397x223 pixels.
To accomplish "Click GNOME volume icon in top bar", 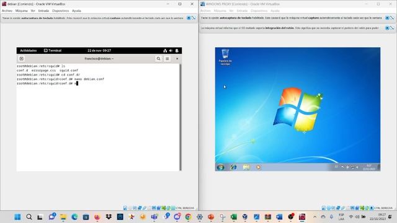I will click(171, 51).
